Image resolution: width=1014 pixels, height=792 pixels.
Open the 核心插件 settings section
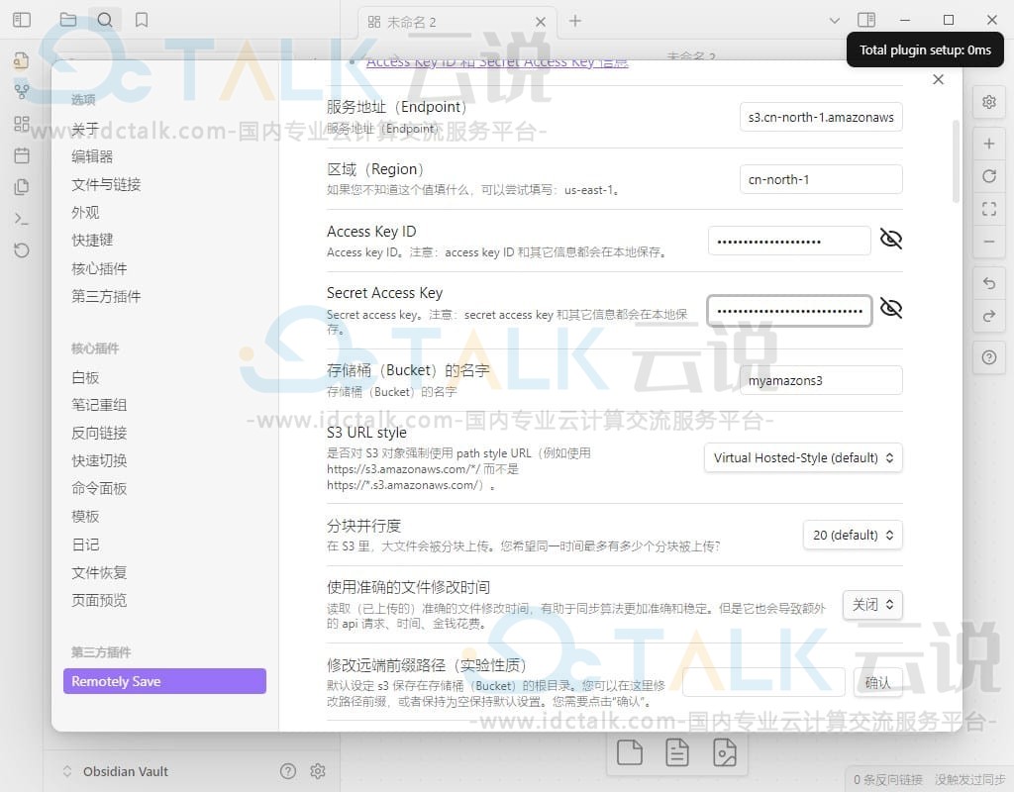[x=99, y=268]
